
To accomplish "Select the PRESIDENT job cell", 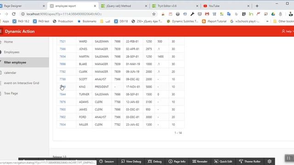I will coord(102,87).
